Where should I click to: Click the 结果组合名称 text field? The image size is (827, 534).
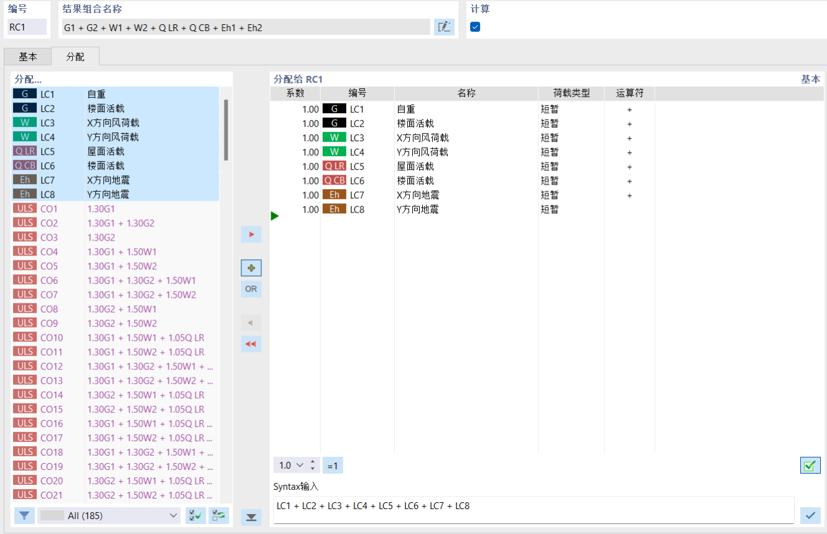246,27
